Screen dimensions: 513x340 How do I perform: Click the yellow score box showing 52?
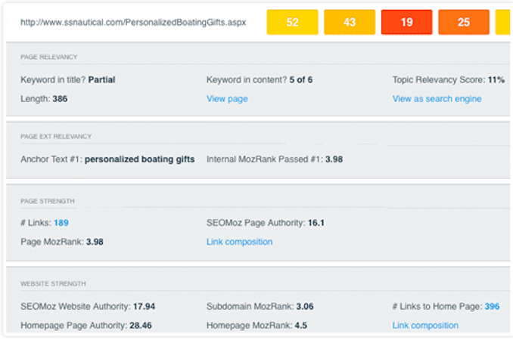tap(292, 23)
